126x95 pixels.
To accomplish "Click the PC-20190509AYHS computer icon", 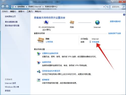I will coord(46,22).
